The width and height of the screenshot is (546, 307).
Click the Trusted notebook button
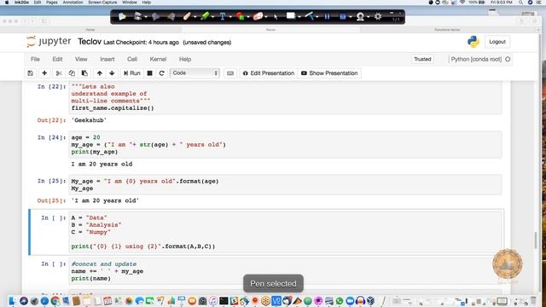(x=422, y=59)
